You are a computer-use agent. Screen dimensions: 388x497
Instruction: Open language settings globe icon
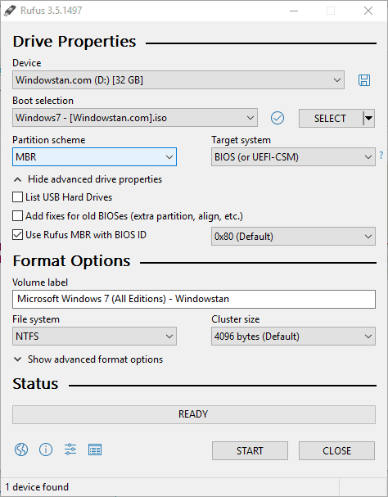pos(21,450)
